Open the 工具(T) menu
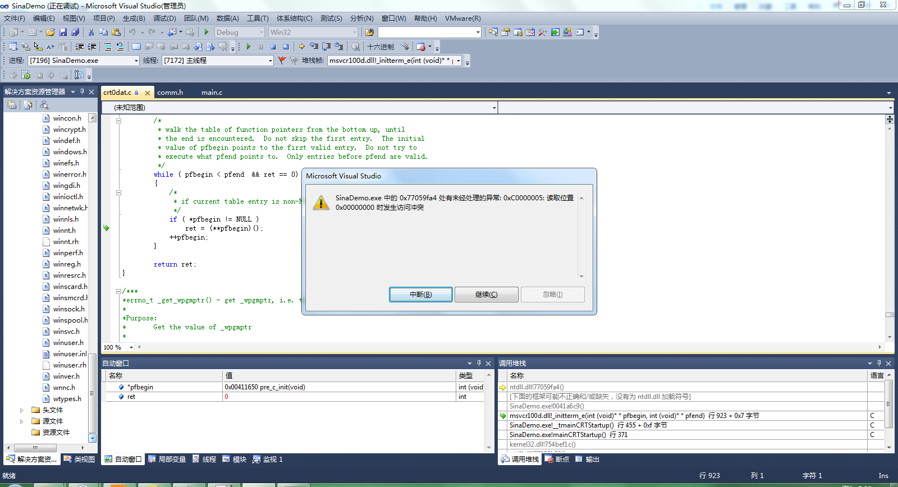This screenshot has height=487, width=898. pyautogui.click(x=258, y=19)
